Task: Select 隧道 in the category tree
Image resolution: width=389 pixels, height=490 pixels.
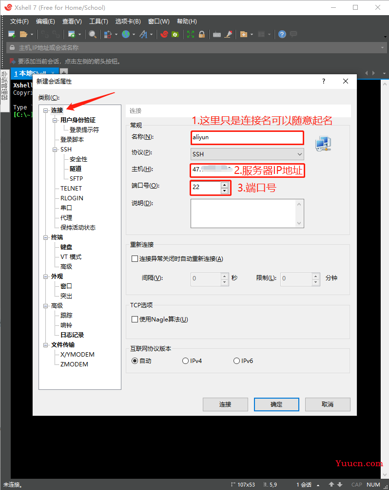Action: coord(76,169)
